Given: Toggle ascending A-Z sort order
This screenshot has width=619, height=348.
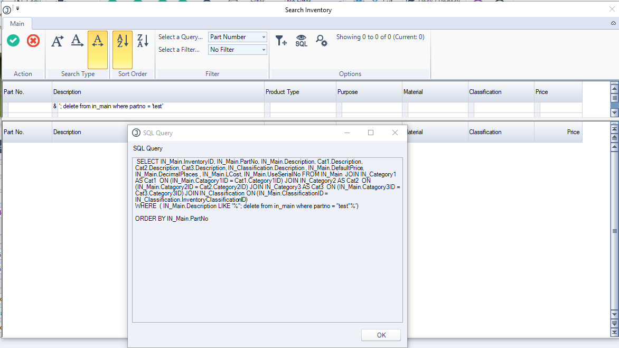Looking at the screenshot, I should (123, 41).
